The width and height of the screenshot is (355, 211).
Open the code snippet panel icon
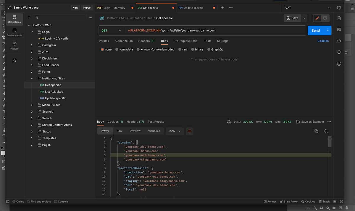(x=339, y=41)
